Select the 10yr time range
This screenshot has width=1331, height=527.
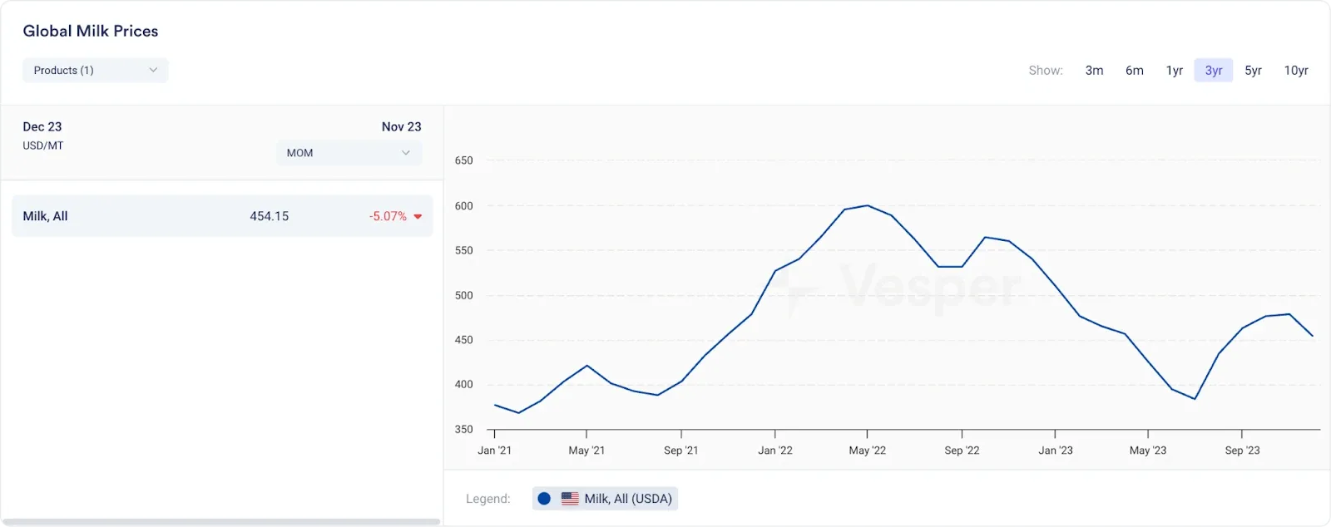tap(1296, 71)
